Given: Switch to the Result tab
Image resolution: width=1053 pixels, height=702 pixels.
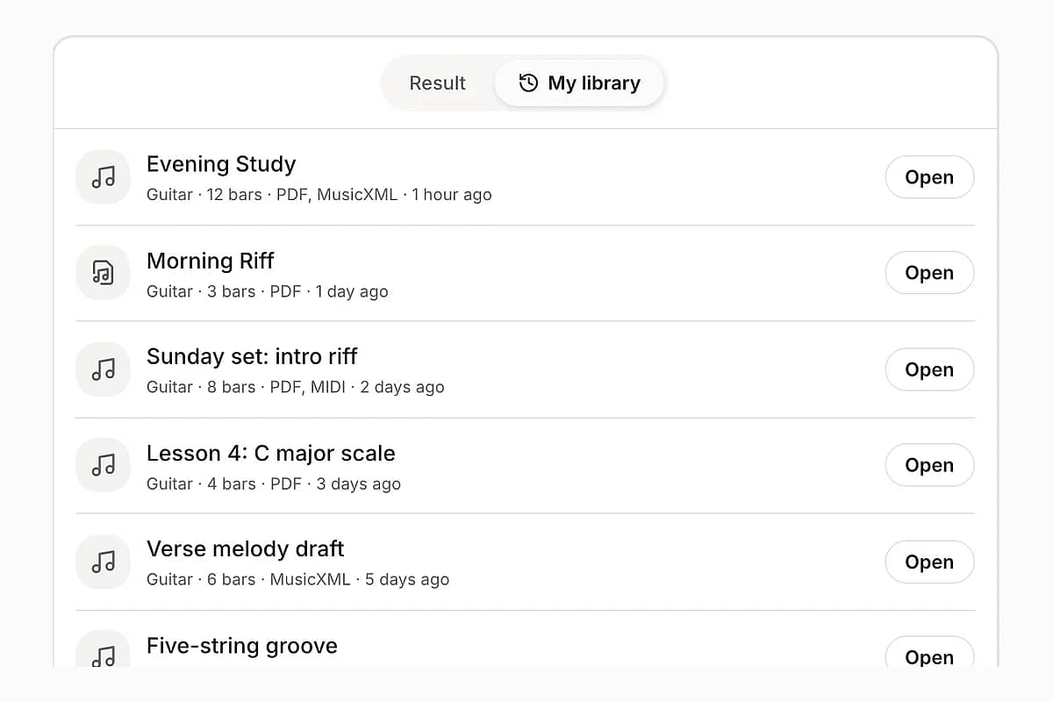Looking at the screenshot, I should (437, 83).
